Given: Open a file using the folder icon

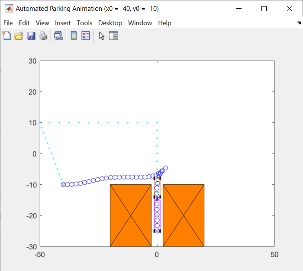Looking at the screenshot, I should [x=19, y=36].
